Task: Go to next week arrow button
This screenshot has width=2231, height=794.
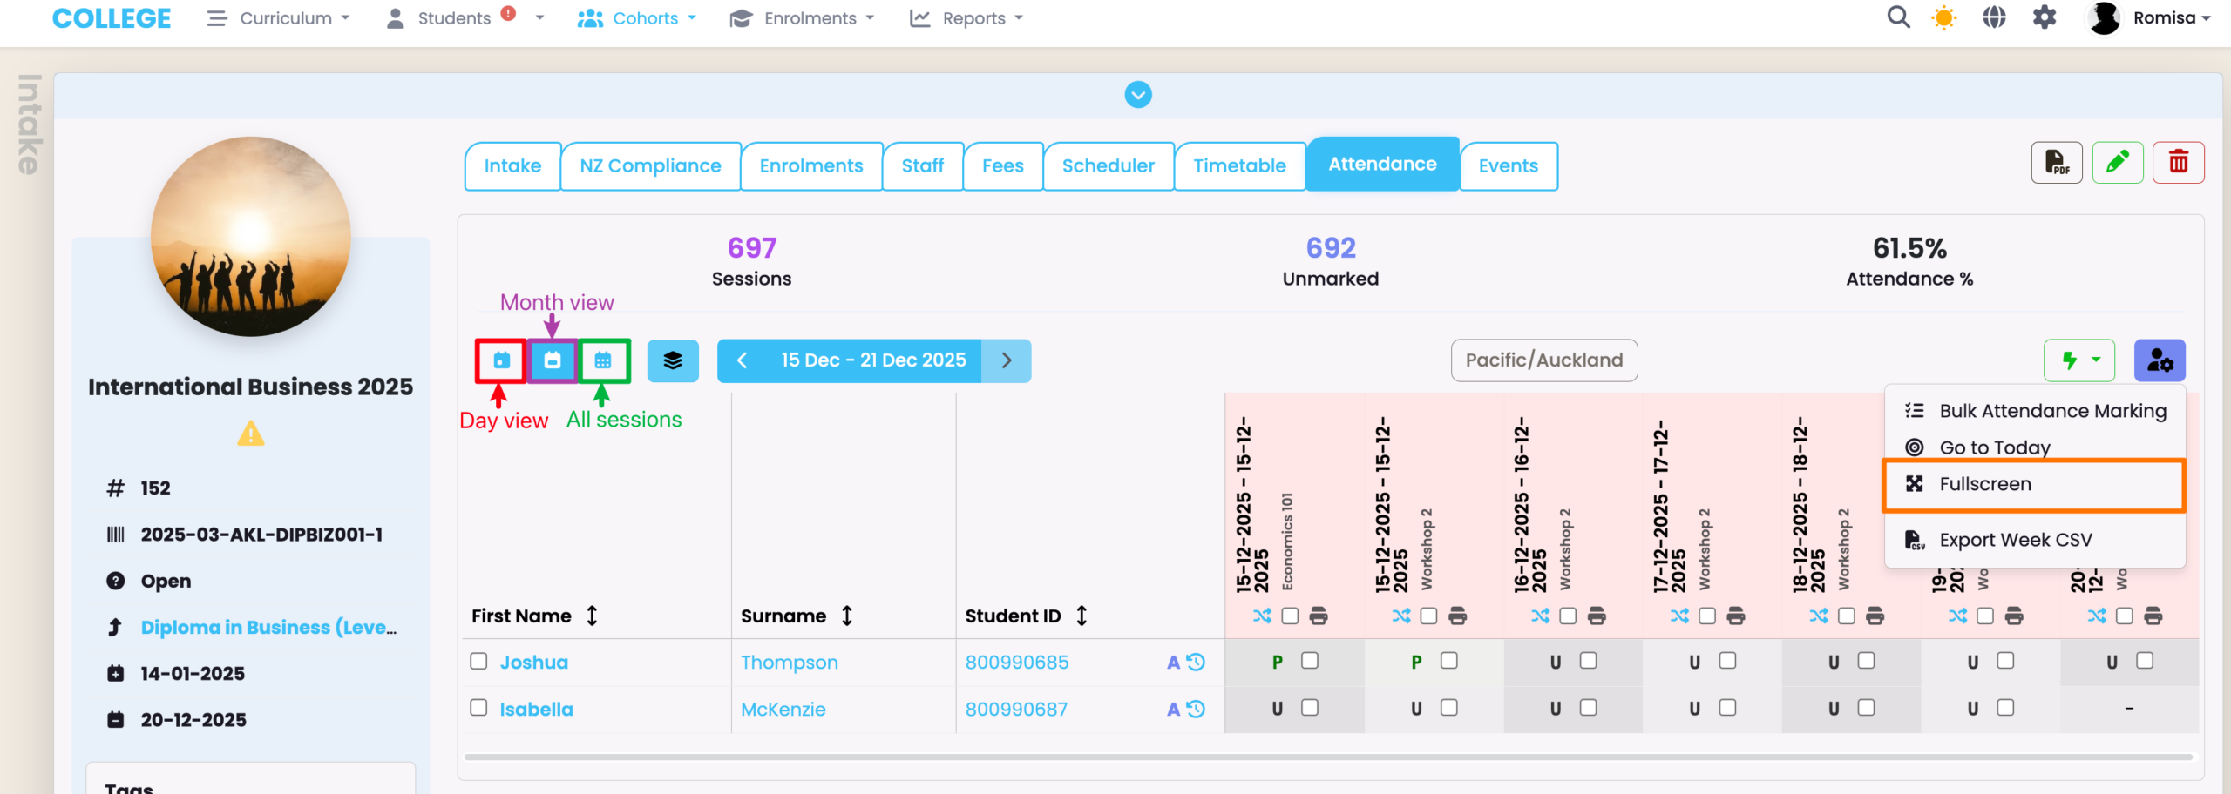Action: coord(1007,360)
